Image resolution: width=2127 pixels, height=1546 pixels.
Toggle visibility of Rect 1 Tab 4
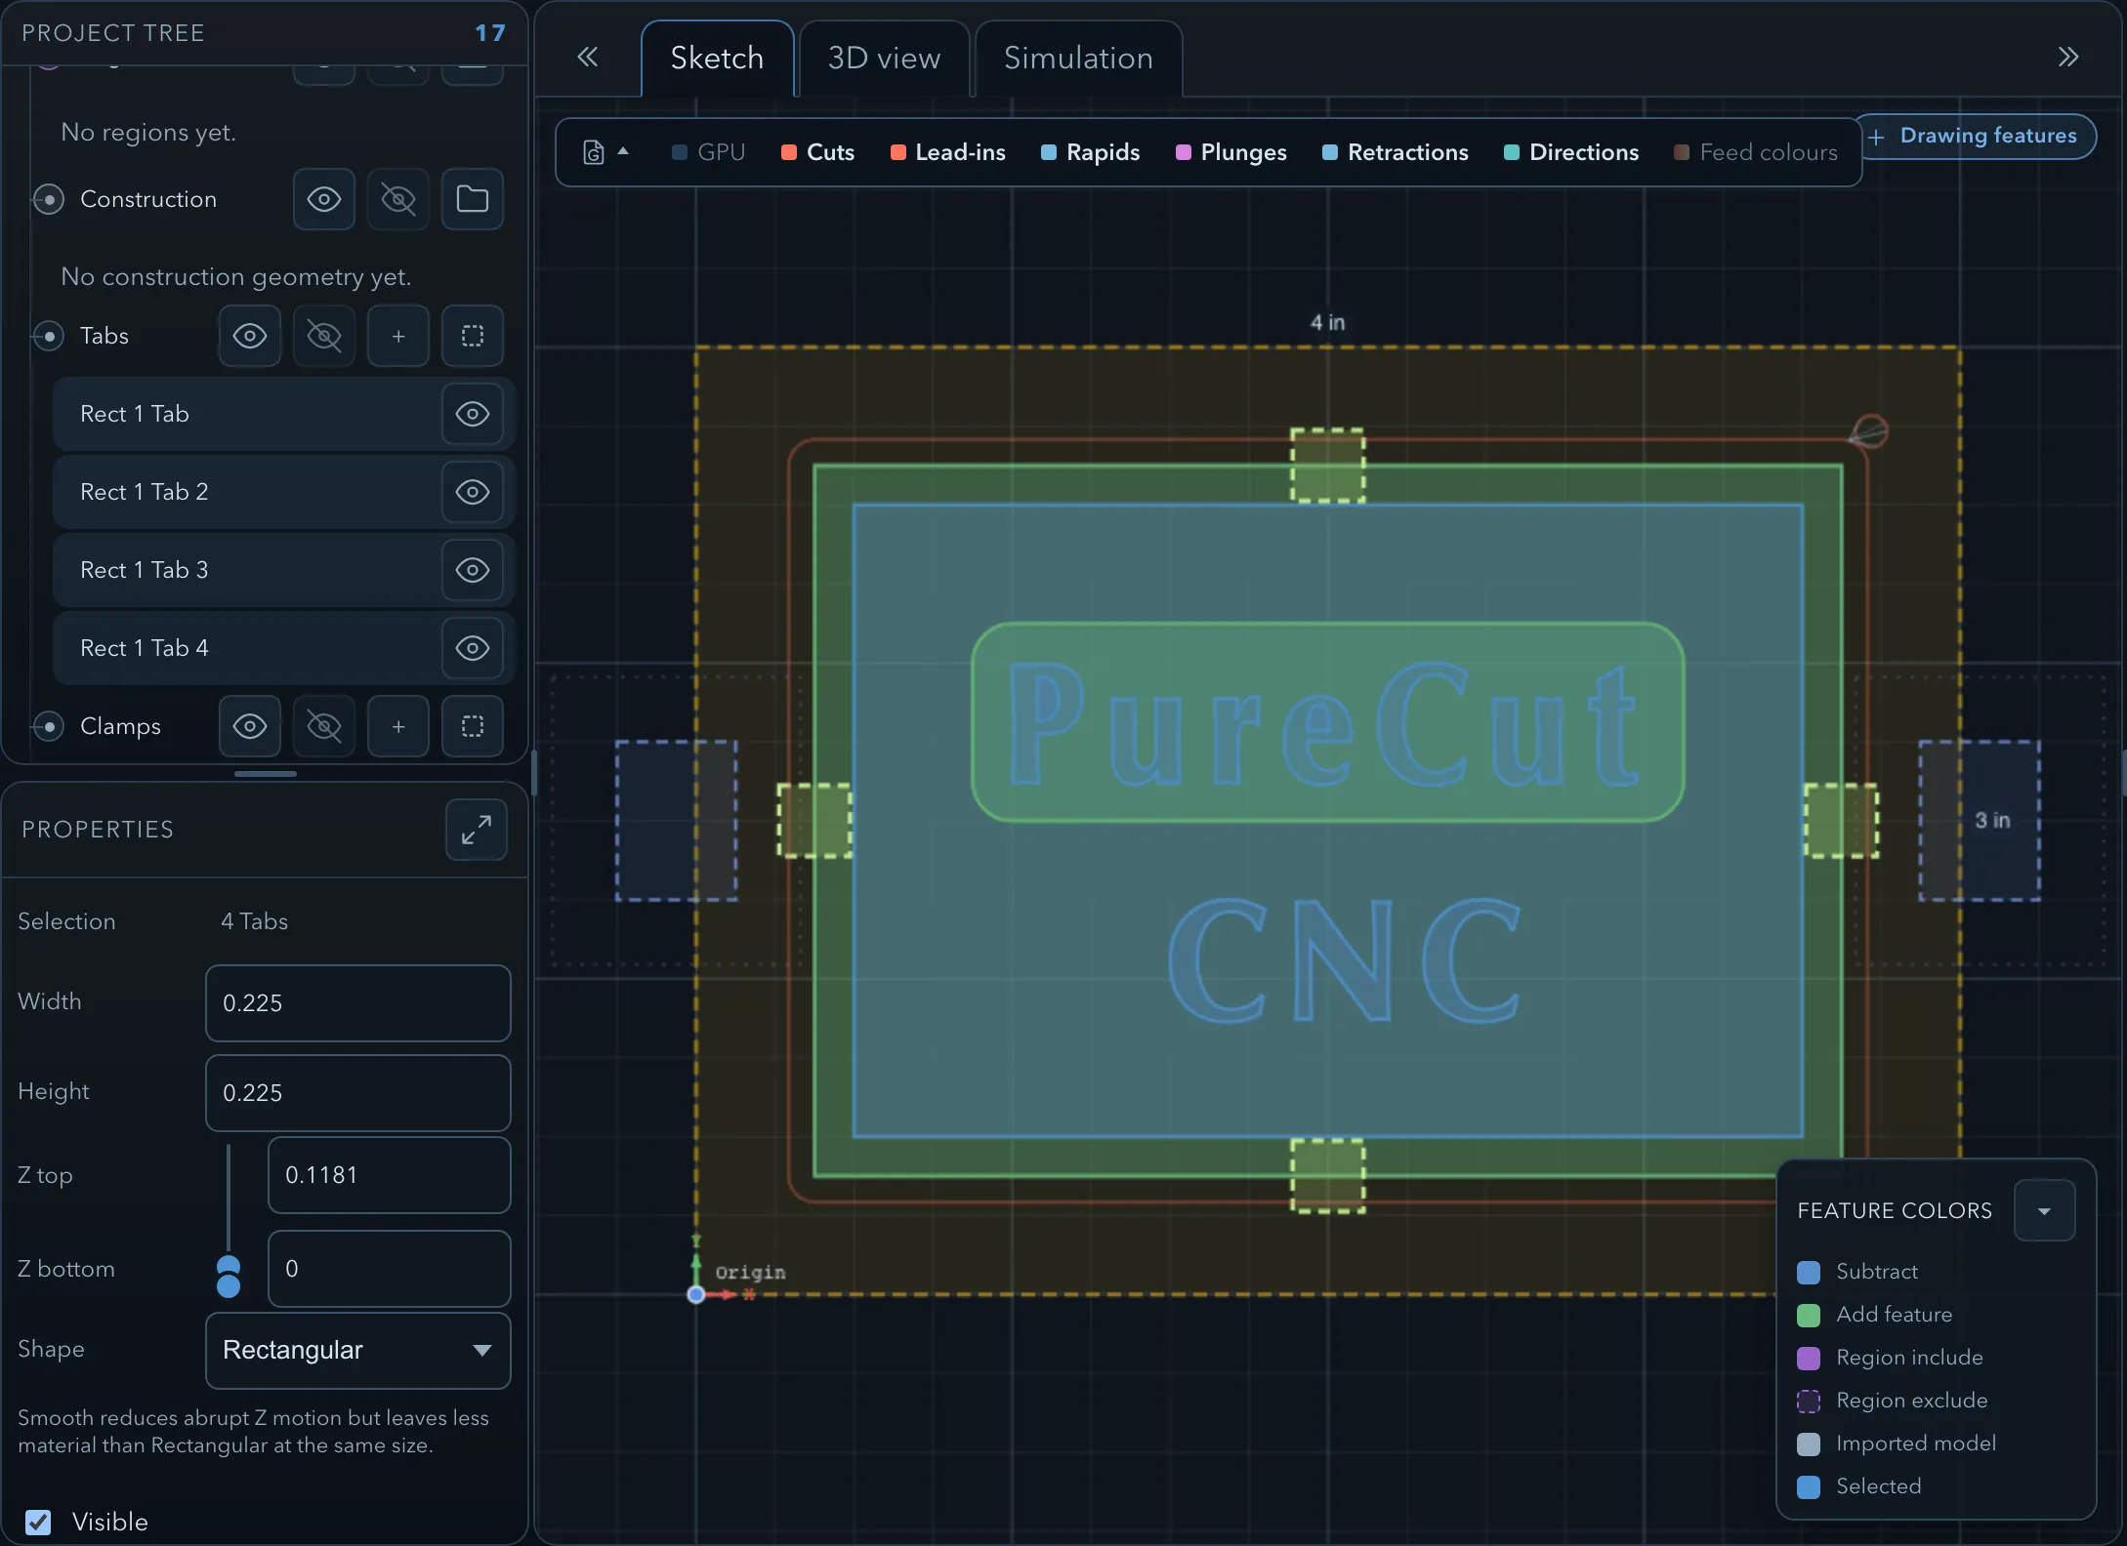[473, 648]
